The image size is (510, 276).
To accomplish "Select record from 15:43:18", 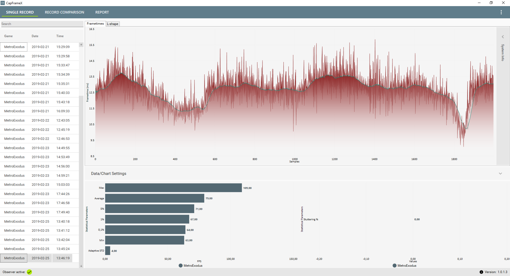I will click(x=40, y=102).
